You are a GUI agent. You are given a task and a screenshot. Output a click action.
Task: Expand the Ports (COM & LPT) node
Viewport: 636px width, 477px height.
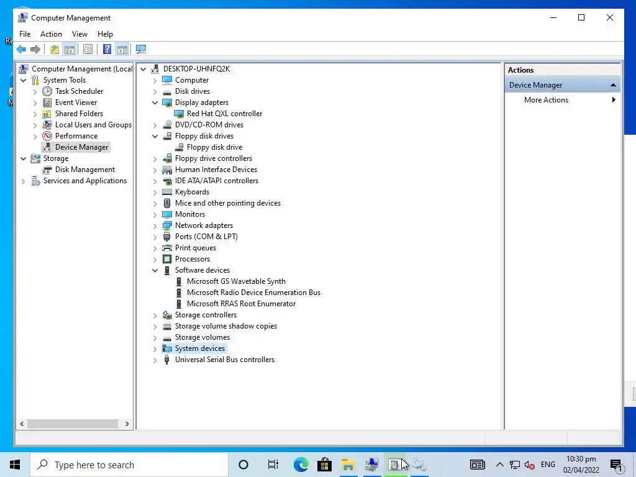click(155, 237)
